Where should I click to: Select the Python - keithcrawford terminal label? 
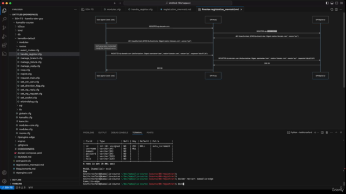pyautogui.click(x=300, y=133)
